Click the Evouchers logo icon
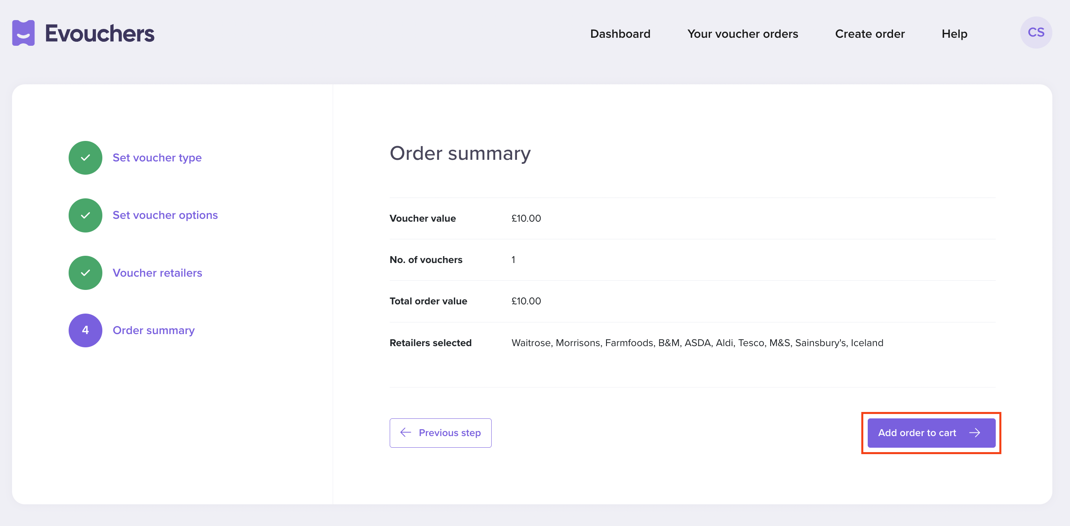1070x526 pixels. 23,33
